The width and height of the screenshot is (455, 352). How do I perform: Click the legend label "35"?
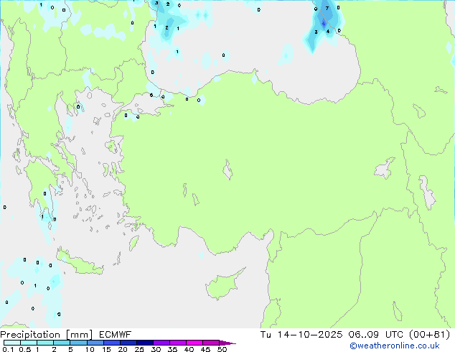tap(173, 349)
